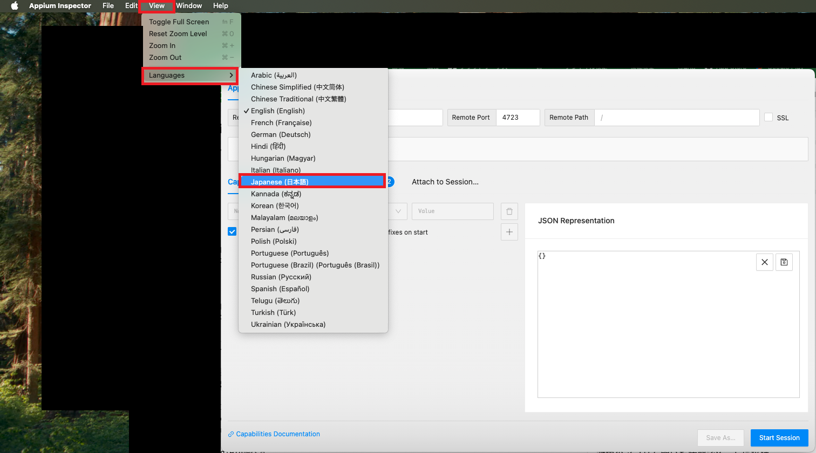Choose Toggle Full Screen
The height and width of the screenshot is (453, 816).
coord(191,22)
